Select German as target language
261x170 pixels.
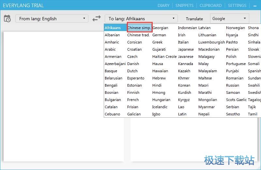pos(159,35)
